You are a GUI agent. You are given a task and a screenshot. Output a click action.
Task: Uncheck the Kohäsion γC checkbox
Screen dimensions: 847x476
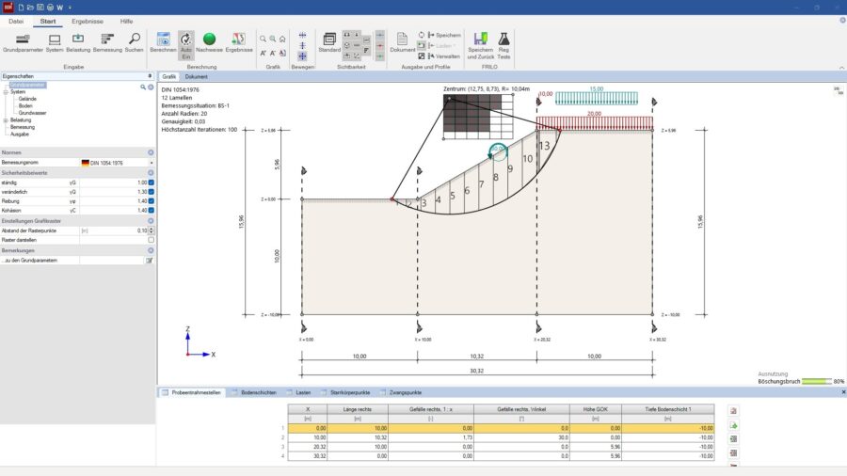point(151,210)
